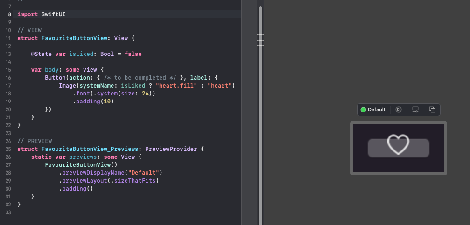The image size is (470, 225).
Task: Click 'PreviewProvider' protocol name
Action: pyautogui.click(x=171, y=149)
